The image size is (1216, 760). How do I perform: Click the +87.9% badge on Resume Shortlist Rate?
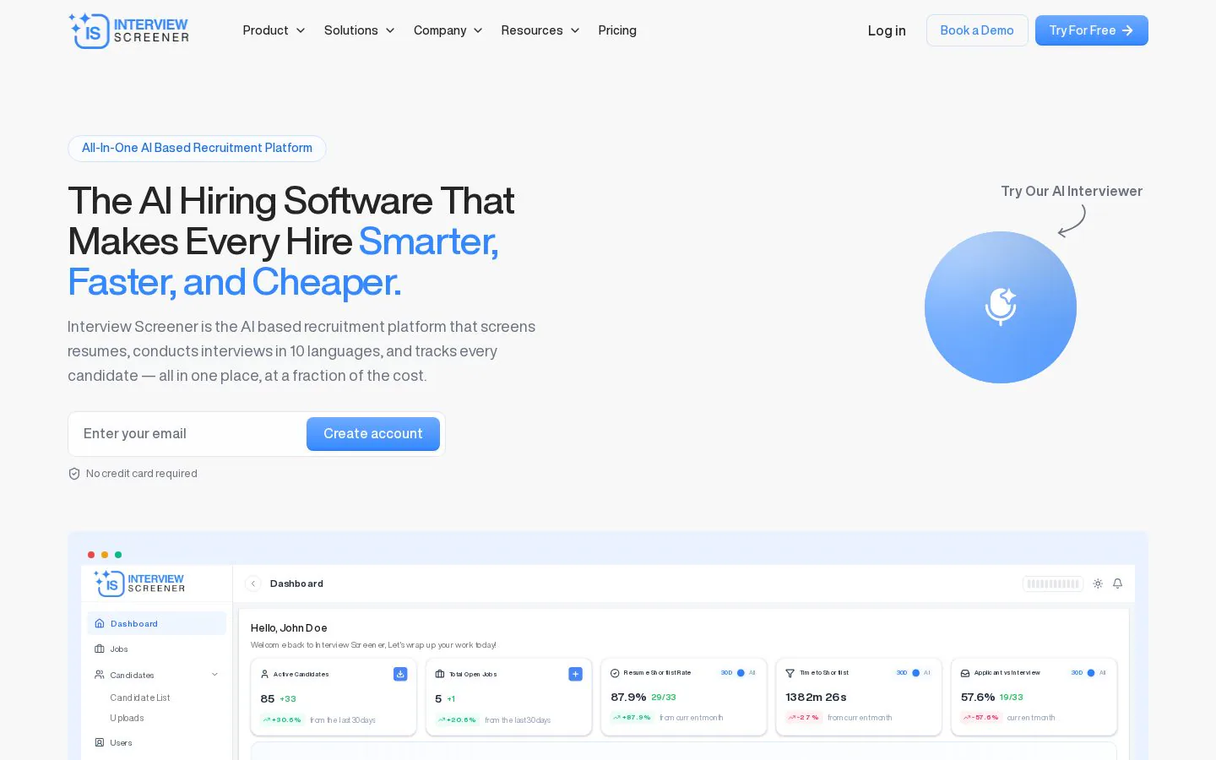[632, 718]
